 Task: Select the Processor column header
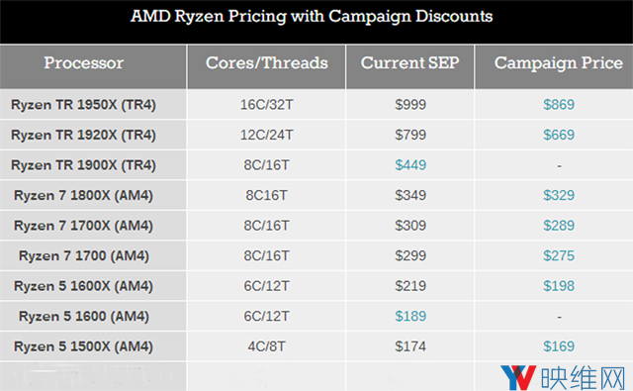pos(83,63)
